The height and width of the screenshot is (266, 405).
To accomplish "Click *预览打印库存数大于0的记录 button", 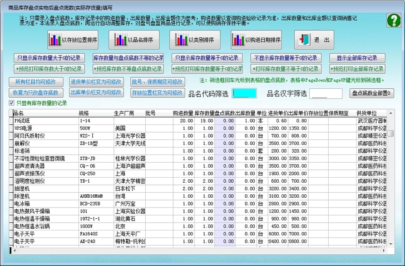I will pyautogui.click(x=49, y=69).
